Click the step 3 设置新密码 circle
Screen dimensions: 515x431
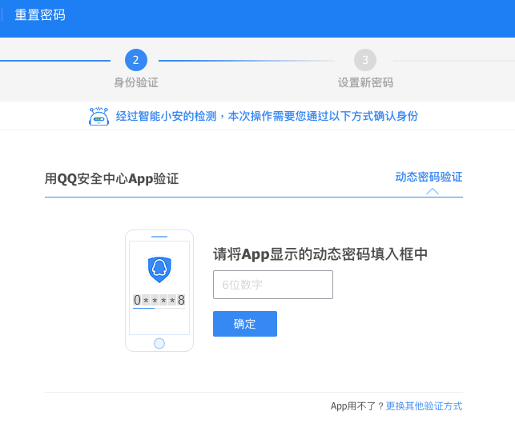point(365,60)
